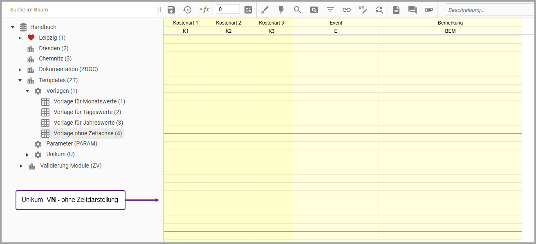Click the paperclip attachment icon
This screenshot has height=244, width=536.
click(x=428, y=10)
